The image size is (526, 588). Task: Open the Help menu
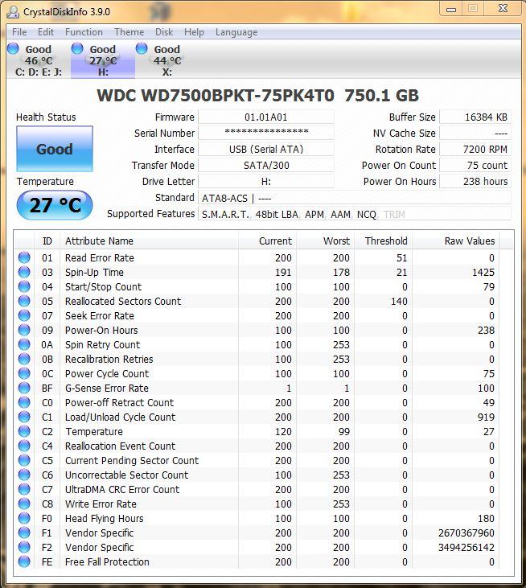pos(194,32)
